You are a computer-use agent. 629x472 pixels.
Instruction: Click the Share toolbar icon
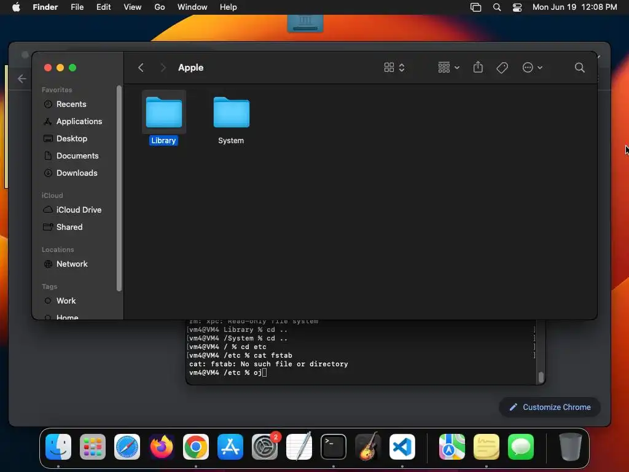click(478, 67)
